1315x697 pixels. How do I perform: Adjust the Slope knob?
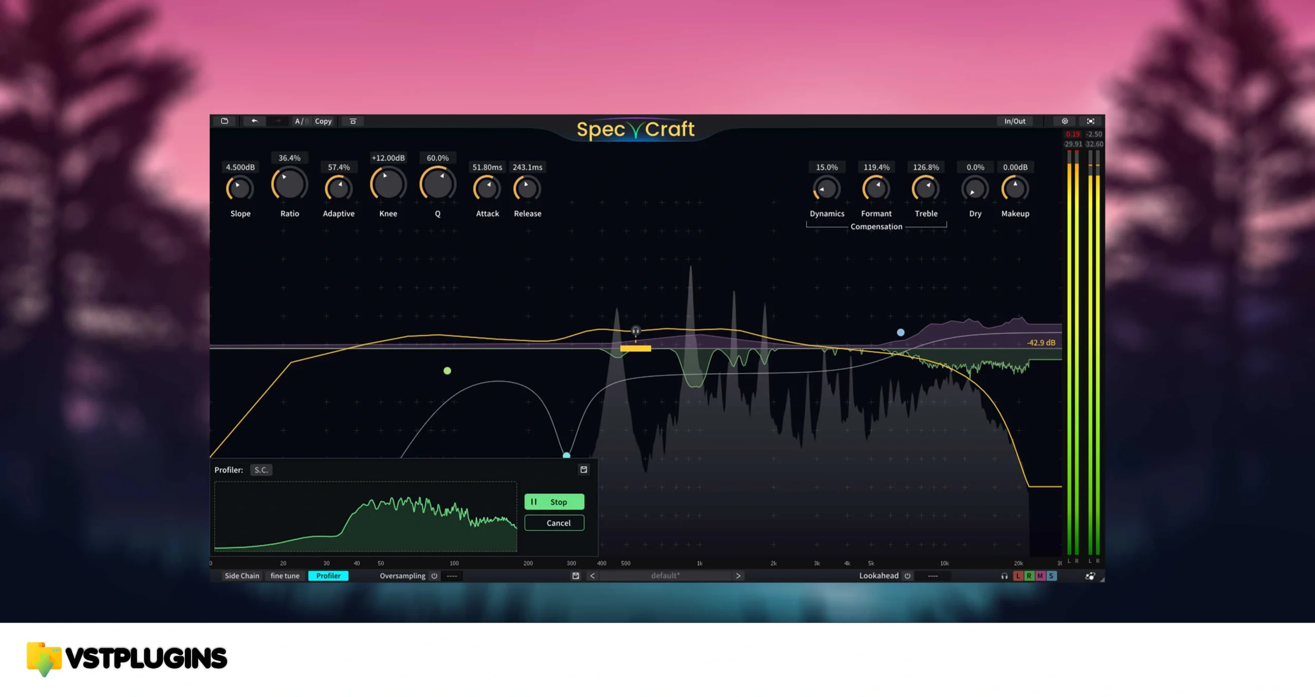tap(240, 189)
